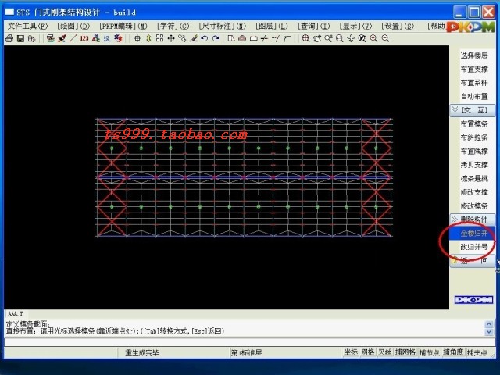
Task: Toggle 捕节点 node snap
Action: click(x=429, y=352)
